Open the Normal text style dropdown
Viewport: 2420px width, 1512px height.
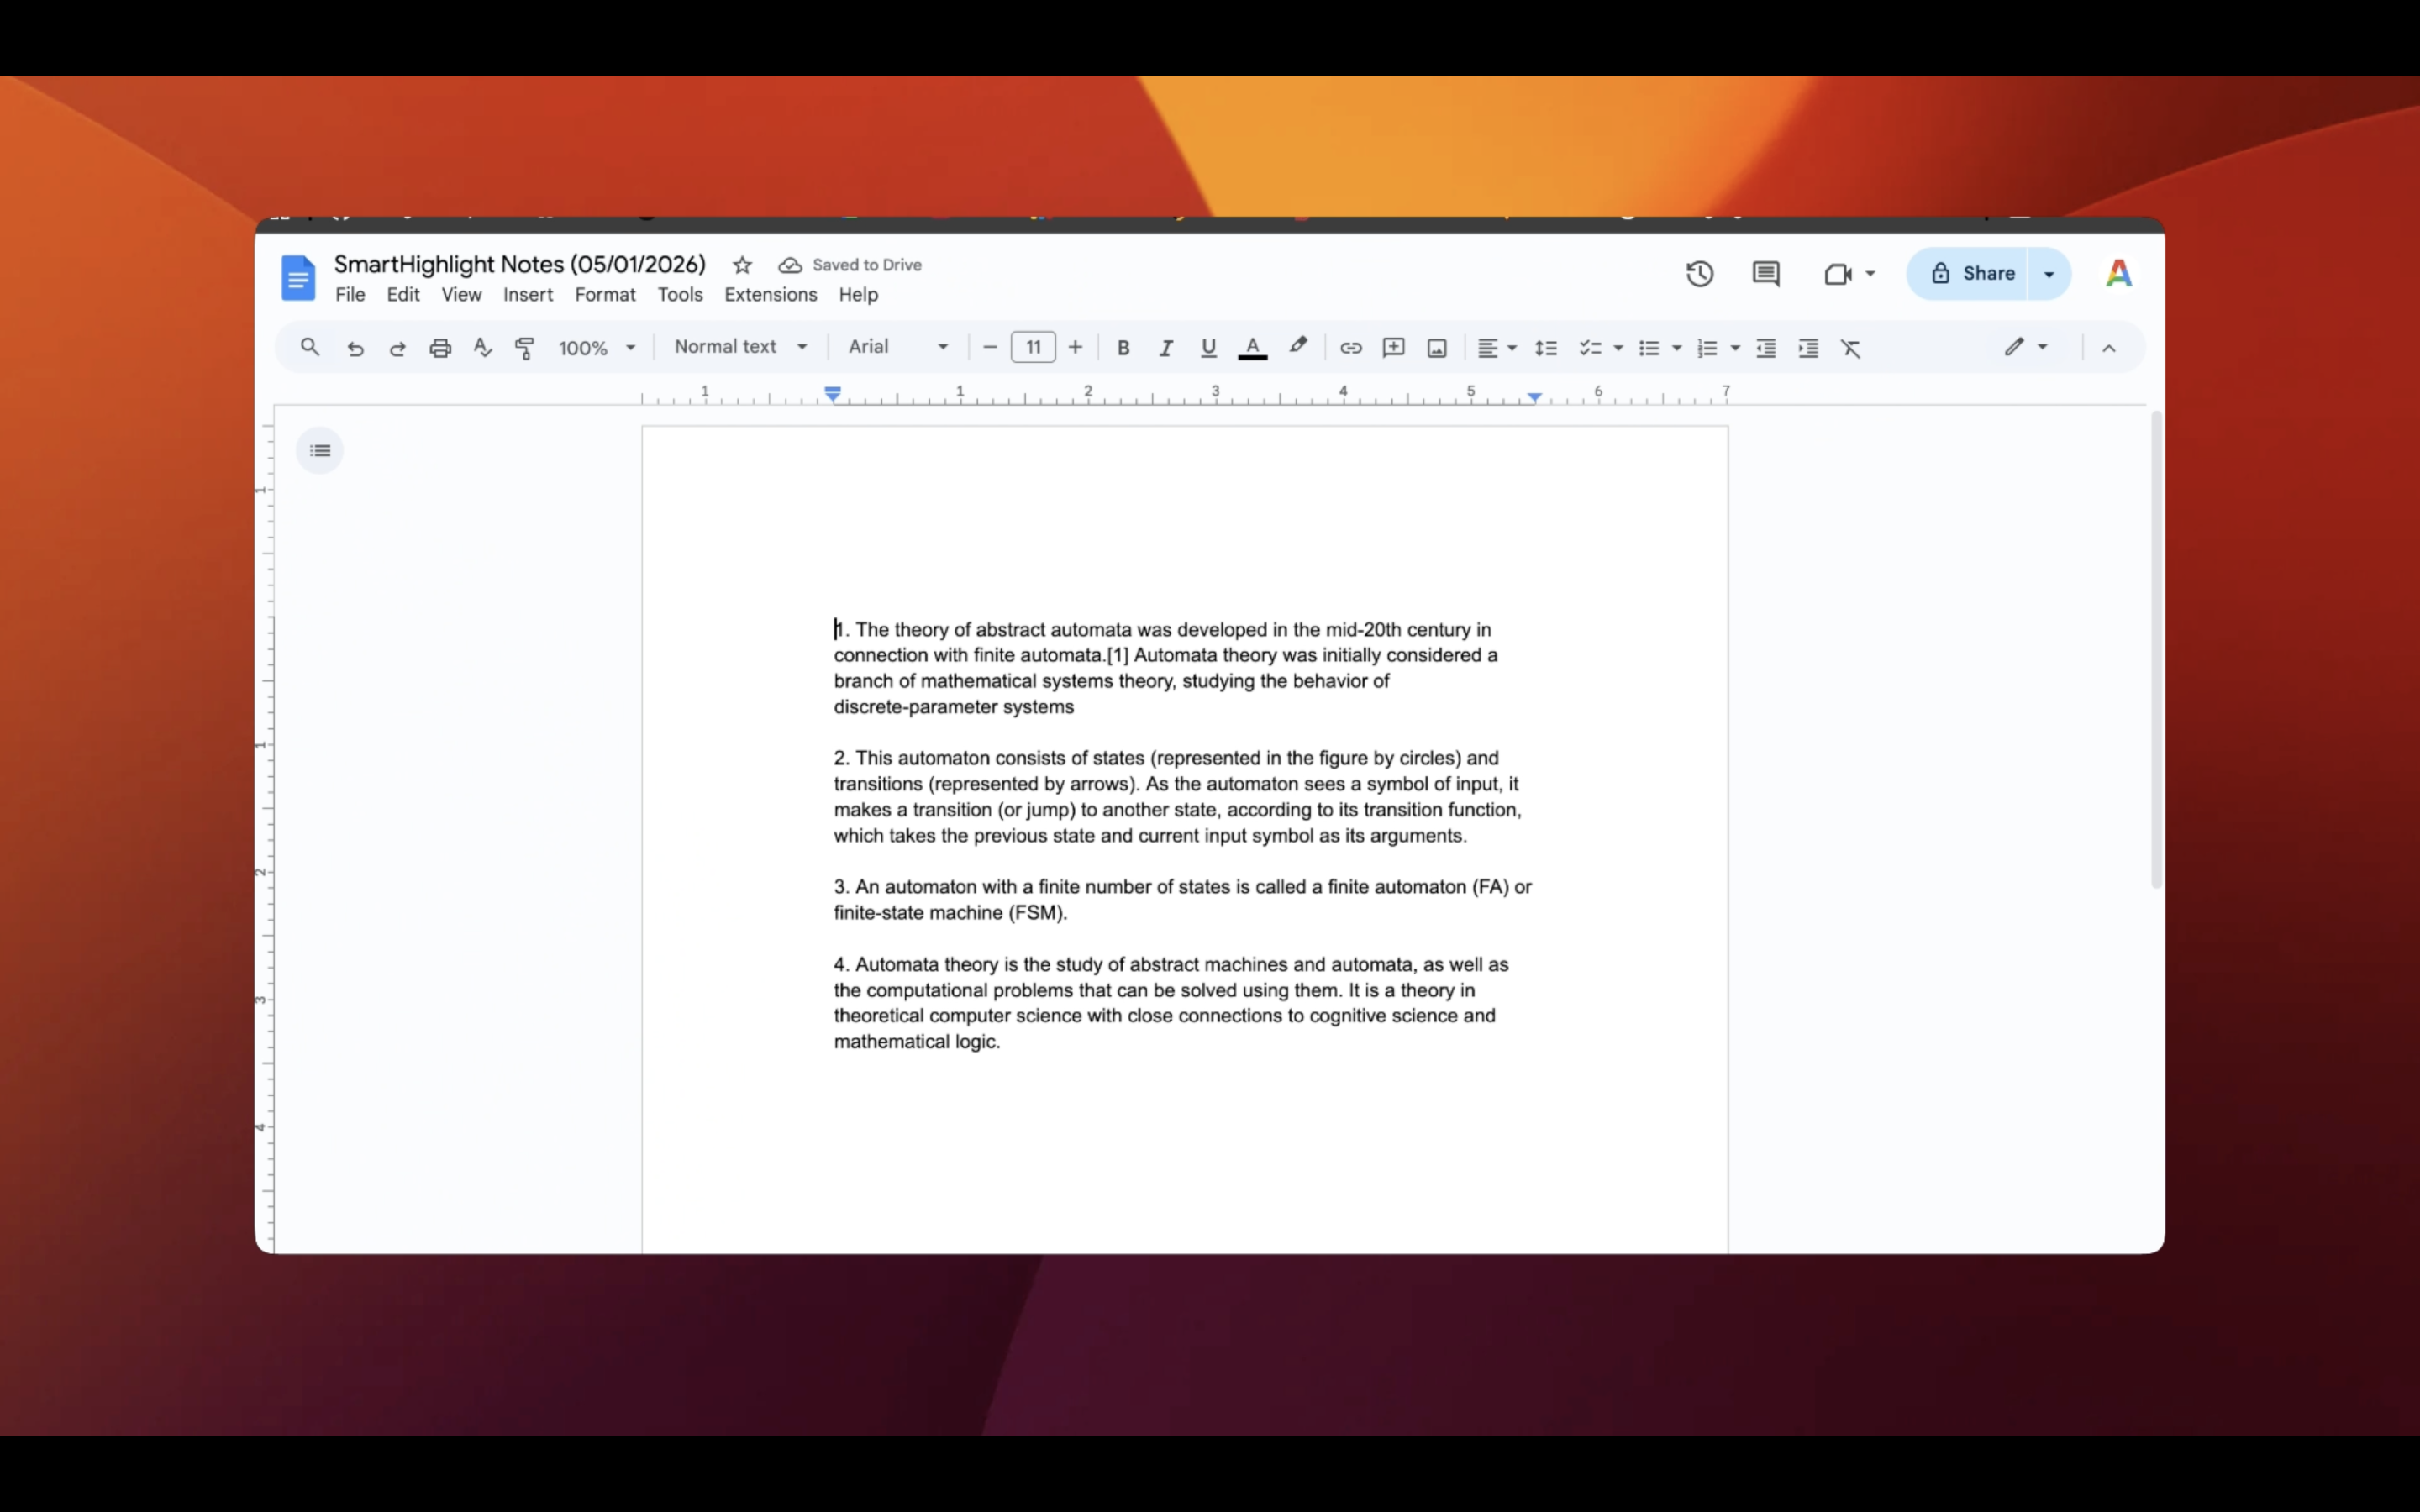coord(740,347)
